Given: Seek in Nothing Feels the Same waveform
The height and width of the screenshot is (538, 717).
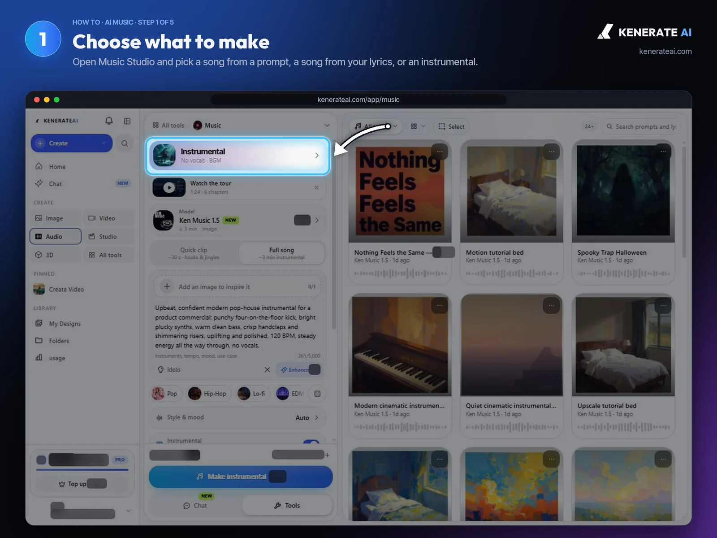Looking at the screenshot, I should coord(400,273).
